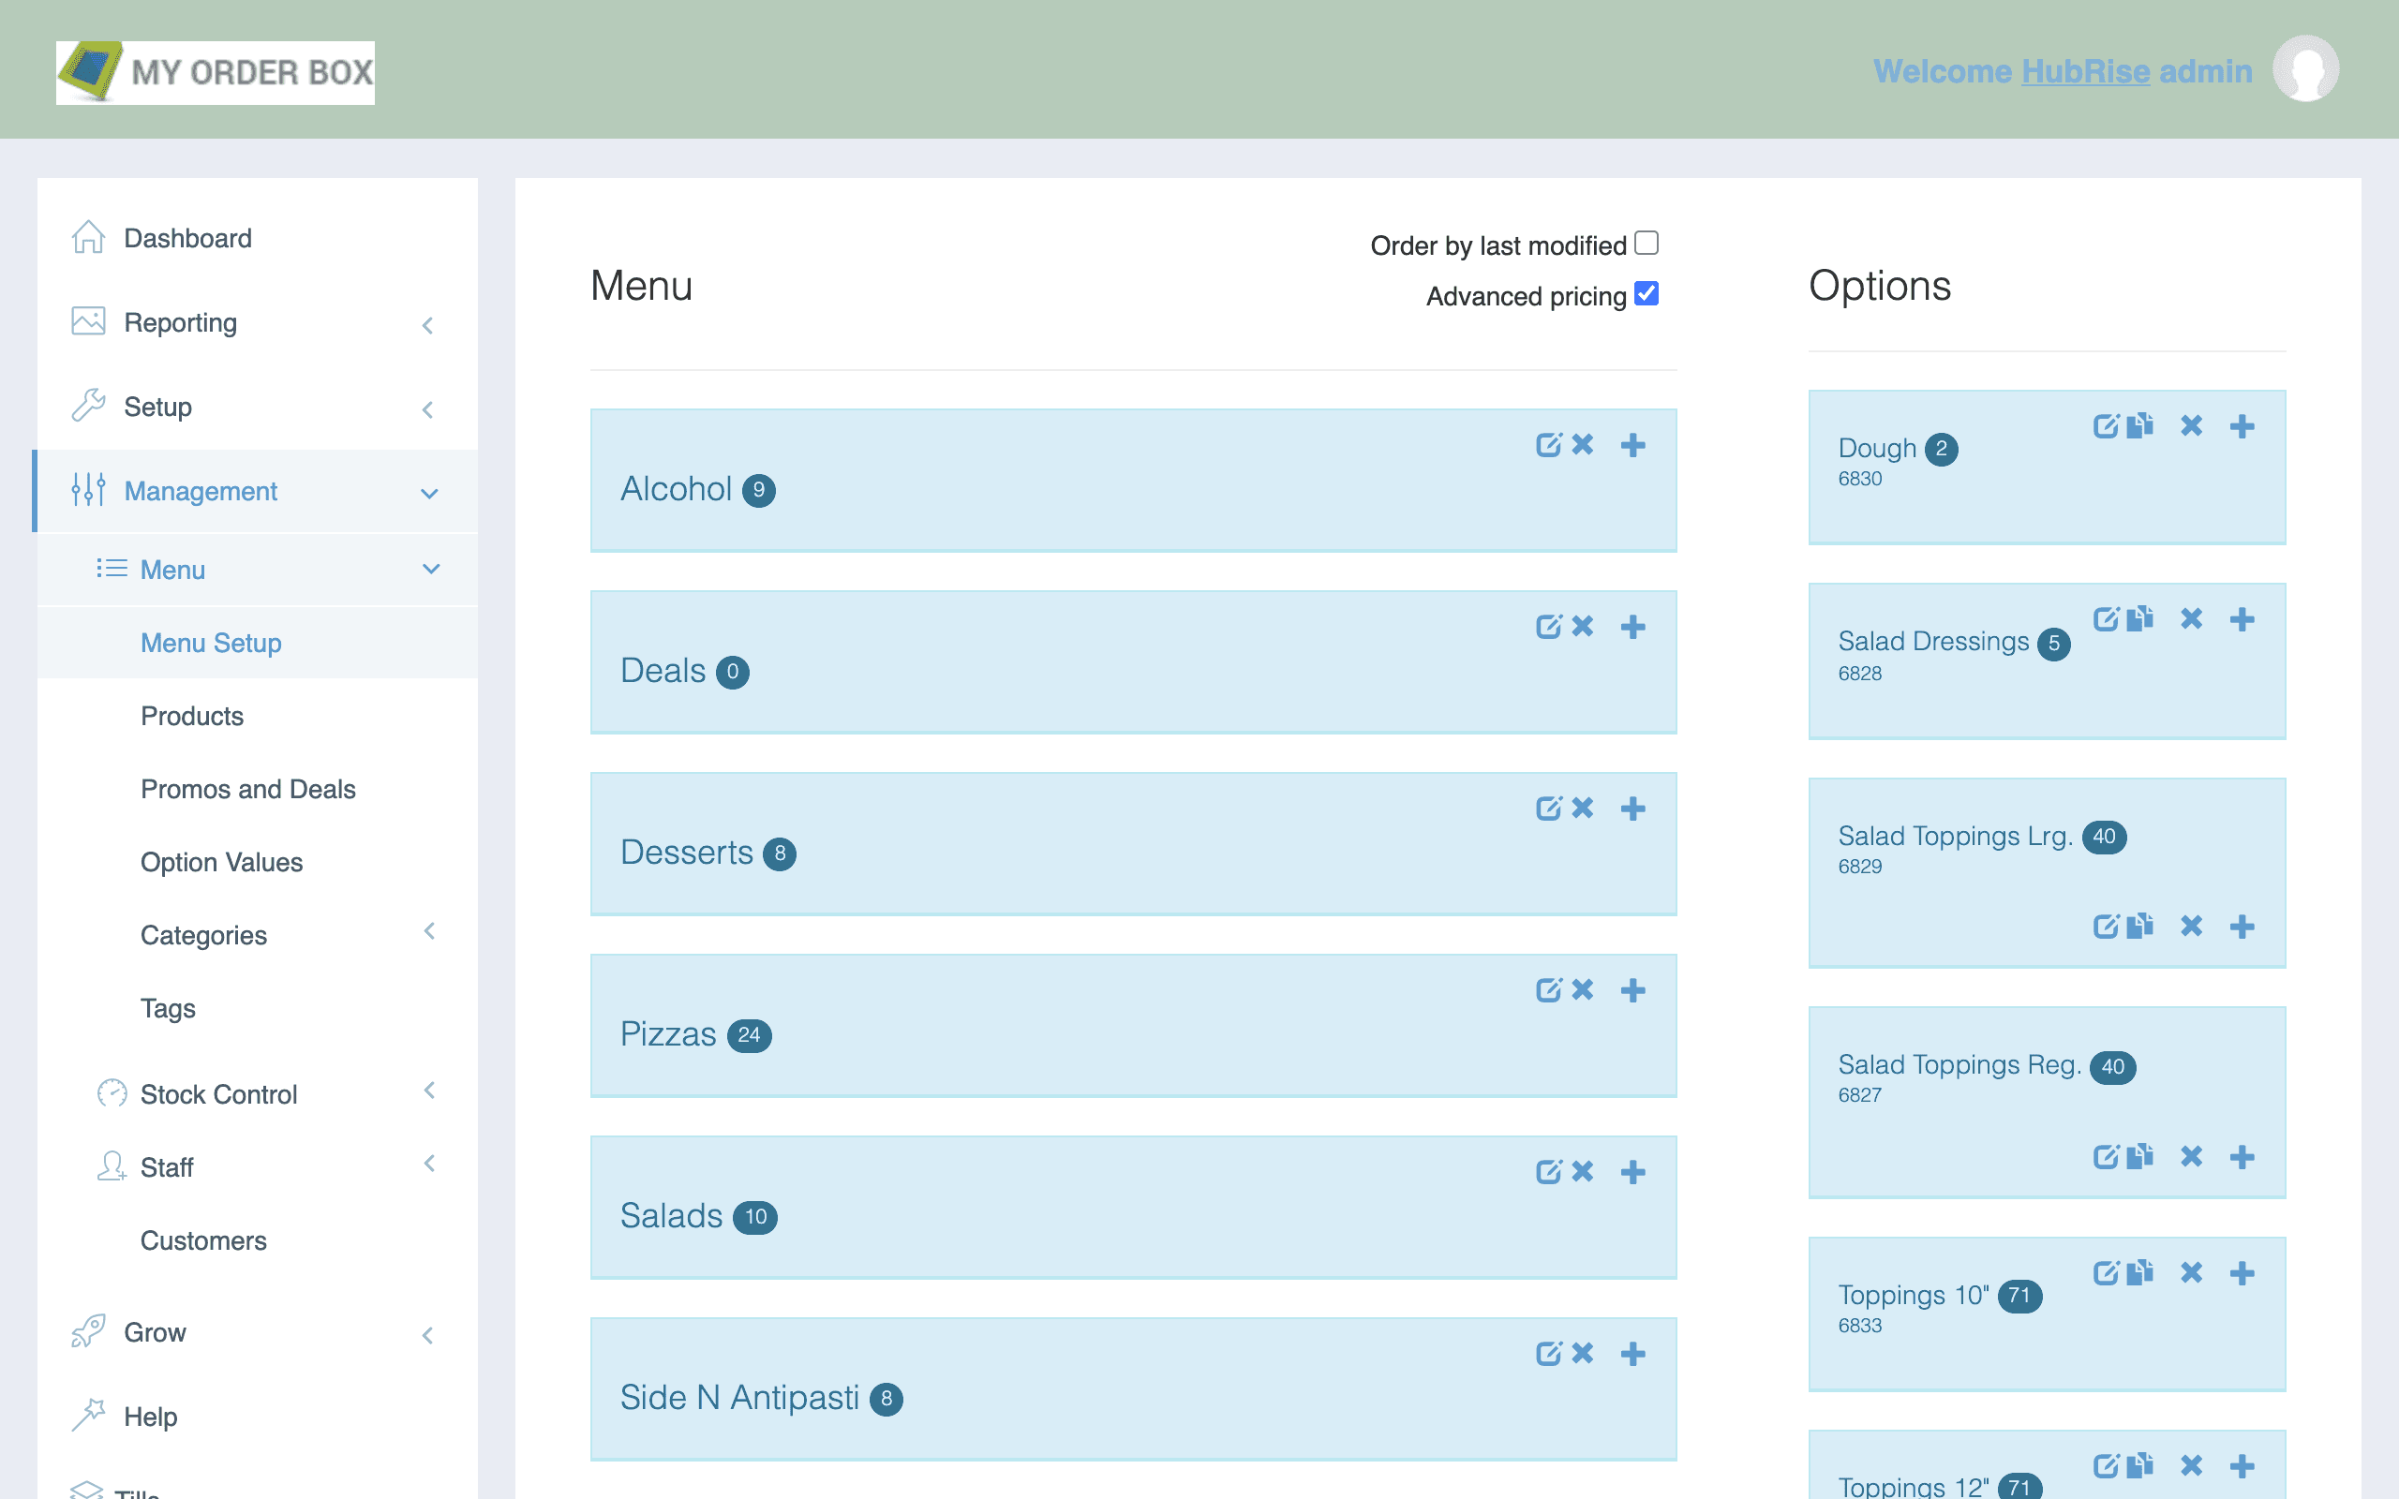Open Promos and Deals page
The image size is (2399, 1499).
(247, 788)
